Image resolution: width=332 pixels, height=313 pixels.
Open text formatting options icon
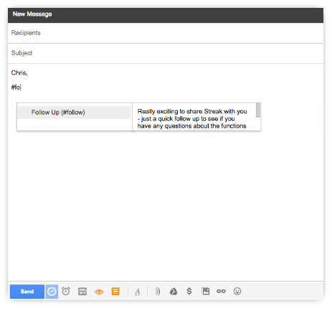coord(138,292)
